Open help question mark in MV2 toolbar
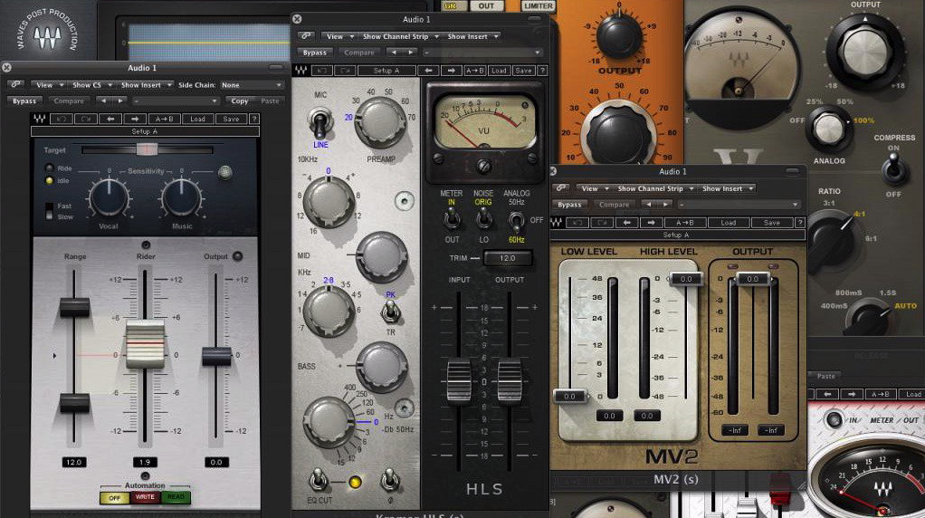Screen dimensions: 925x518 pyautogui.click(x=800, y=223)
